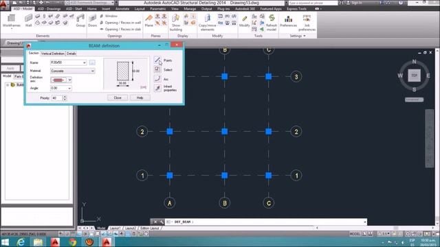Toggle Show building display
This screenshot has width=440, height=247.
coord(176,22)
